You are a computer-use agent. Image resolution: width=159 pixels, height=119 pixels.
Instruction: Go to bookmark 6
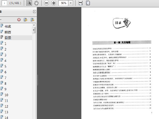(5, 72)
